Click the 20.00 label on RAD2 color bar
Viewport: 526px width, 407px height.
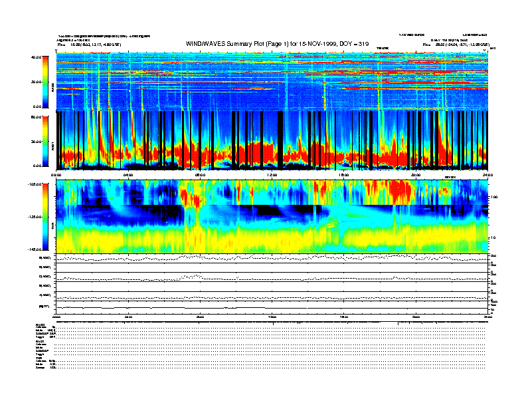coord(37,82)
